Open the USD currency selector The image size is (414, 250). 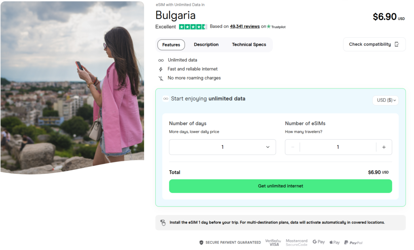pyautogui.click(x=385, y=100)
